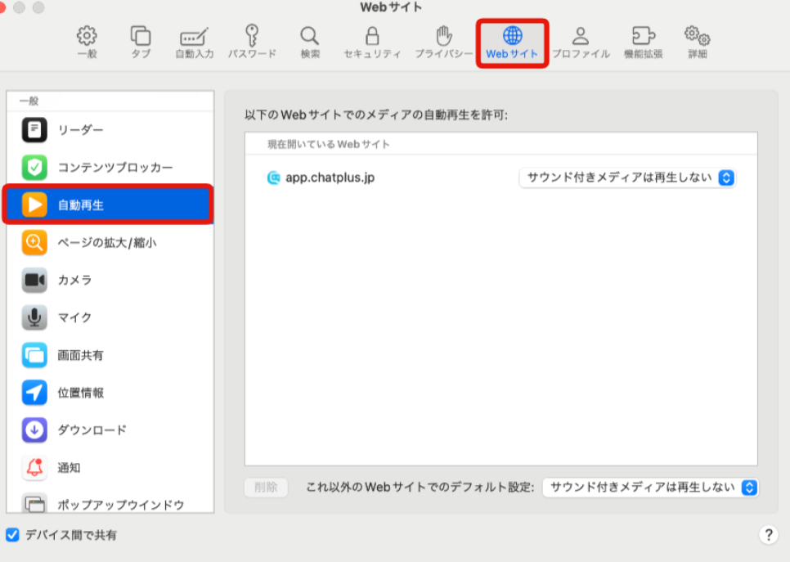Image resolution: width=790 pixels, height=562 pixels.
Task: Select the カメラ camera icon
Action: coord(34,280)
